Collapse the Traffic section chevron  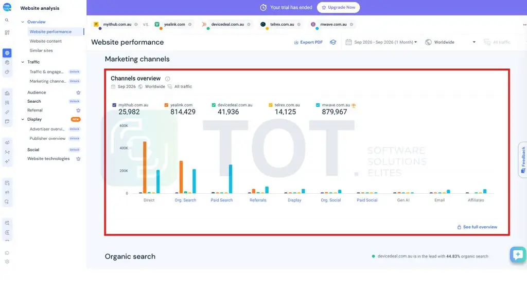[x=23, y=62]
